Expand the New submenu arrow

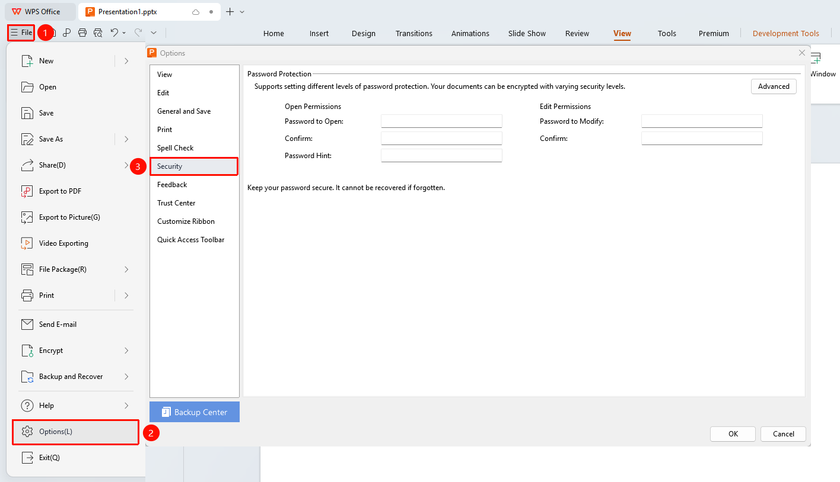tap(126, 61)
